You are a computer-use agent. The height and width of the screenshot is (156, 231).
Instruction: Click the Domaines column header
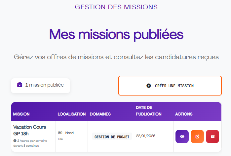pyautogui.click(x=100, y=114)
